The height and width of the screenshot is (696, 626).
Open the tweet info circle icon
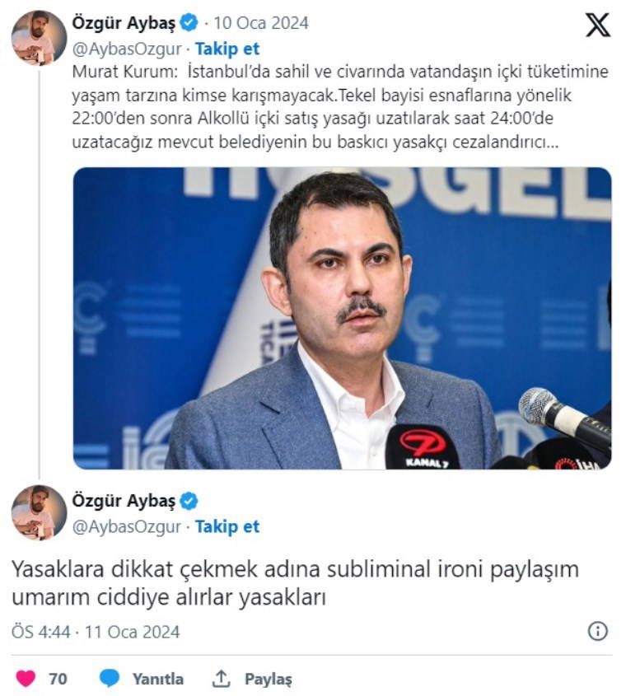[598, 631]
